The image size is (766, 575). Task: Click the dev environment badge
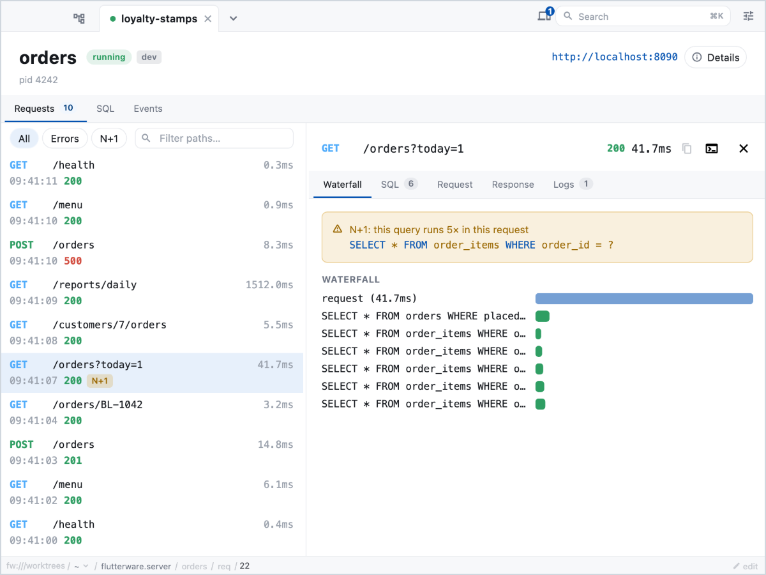[149, 57]
